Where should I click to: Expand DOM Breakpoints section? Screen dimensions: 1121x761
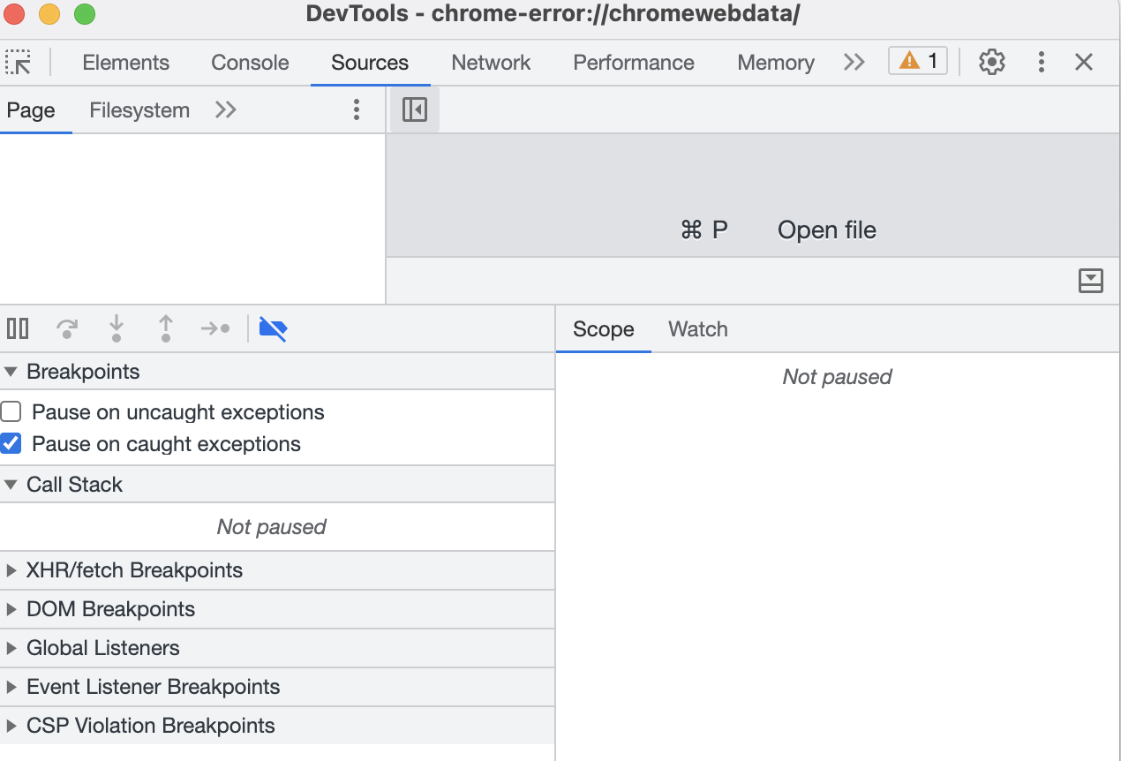277,609
